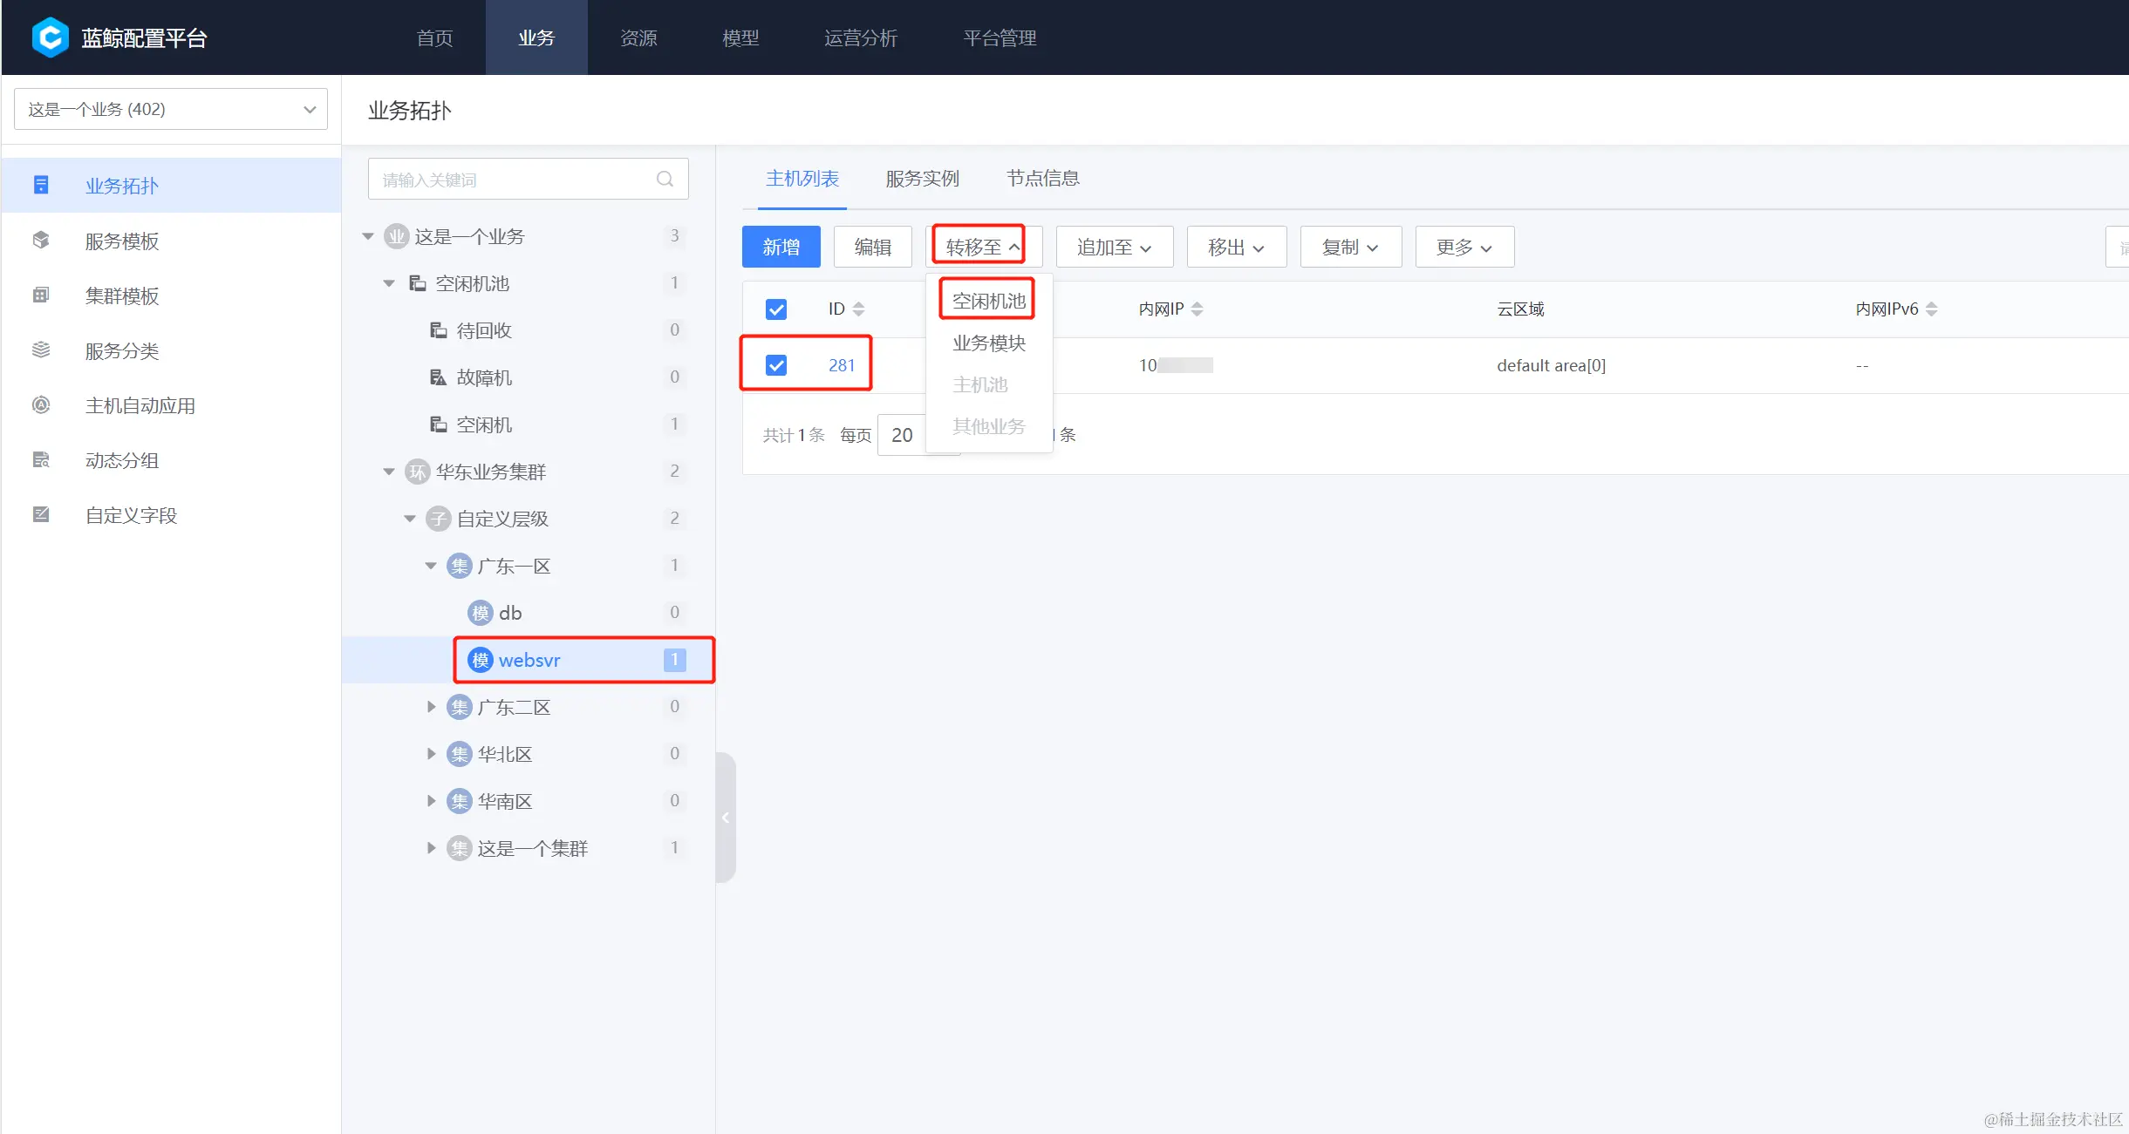Sort by ID using the sort arrows
The image size is (2129, 1134).
click(859, 309)
